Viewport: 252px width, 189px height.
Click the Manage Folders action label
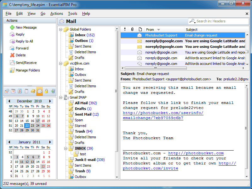(x=28, y=70)
